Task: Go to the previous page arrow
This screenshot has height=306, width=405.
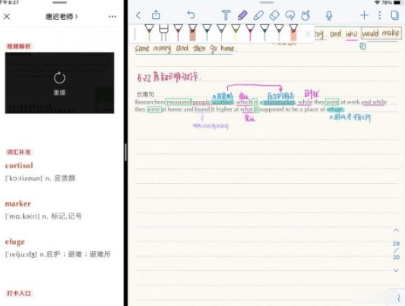Action: click(x=396, y=230)
